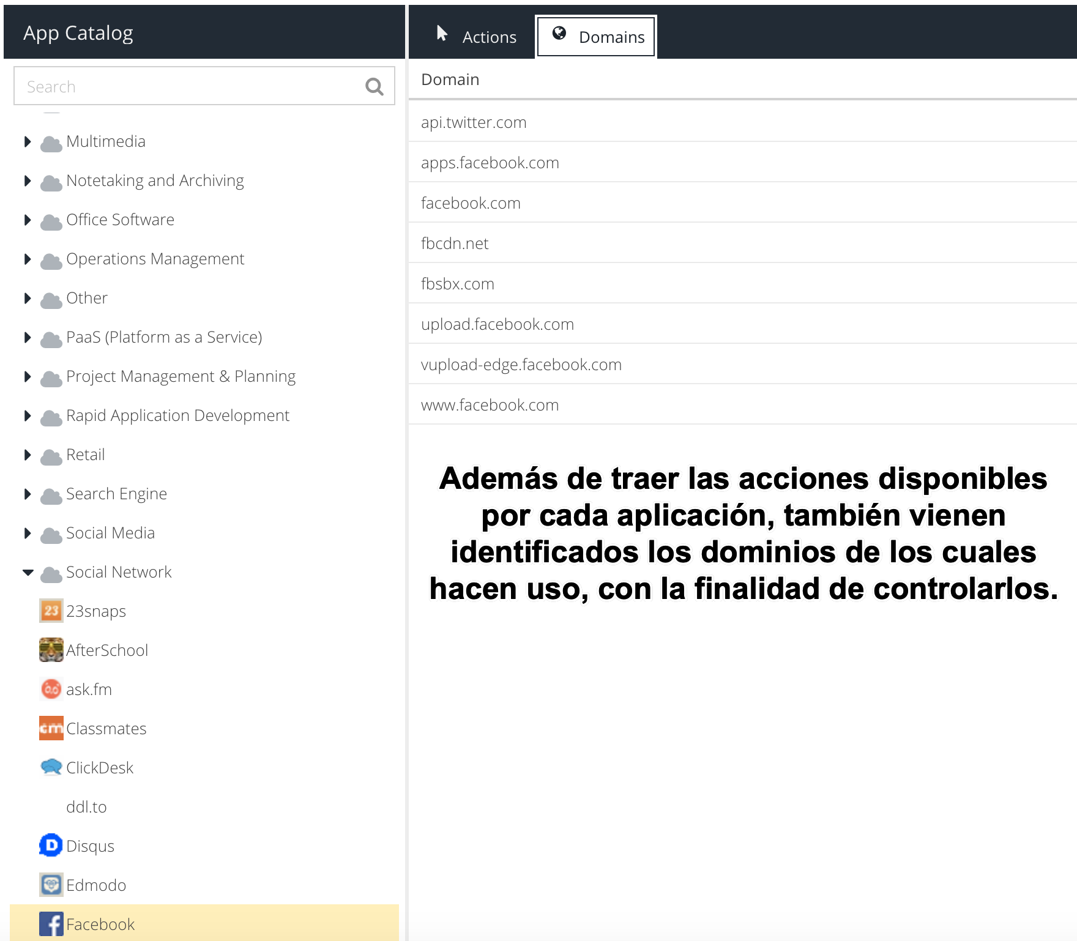
Task: Click the Facebook logo icon
Action: 51,924
